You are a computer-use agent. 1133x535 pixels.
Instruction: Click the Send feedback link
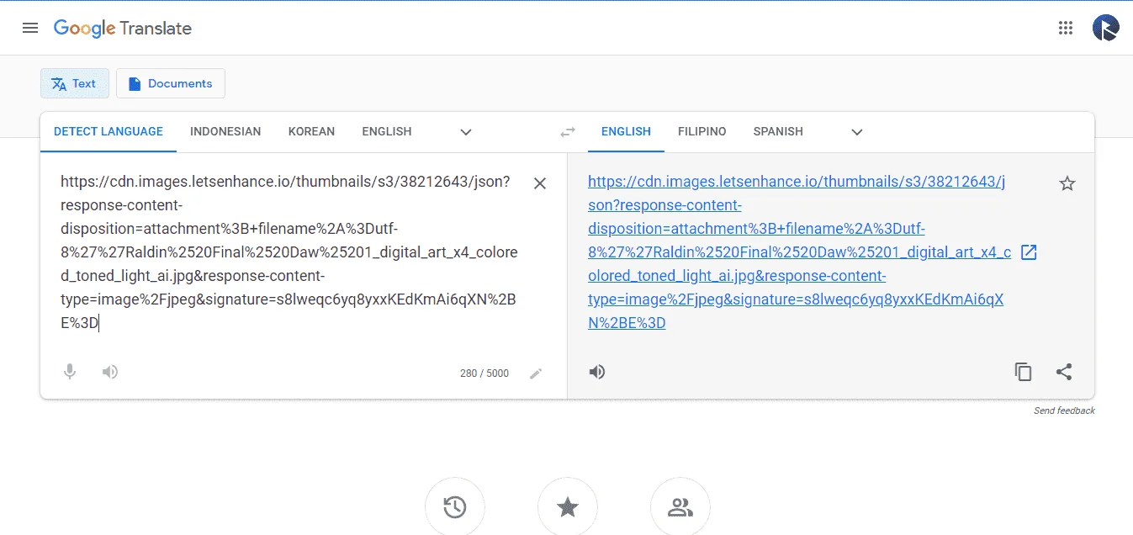tap(1064, 411)
